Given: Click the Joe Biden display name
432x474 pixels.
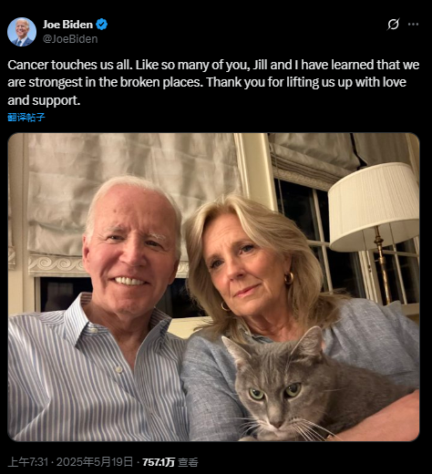Looking at the screenshot, I should (67, 25).
